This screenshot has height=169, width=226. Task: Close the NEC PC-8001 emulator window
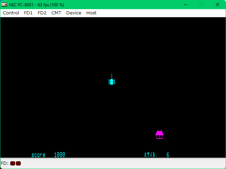pos(218,5)
